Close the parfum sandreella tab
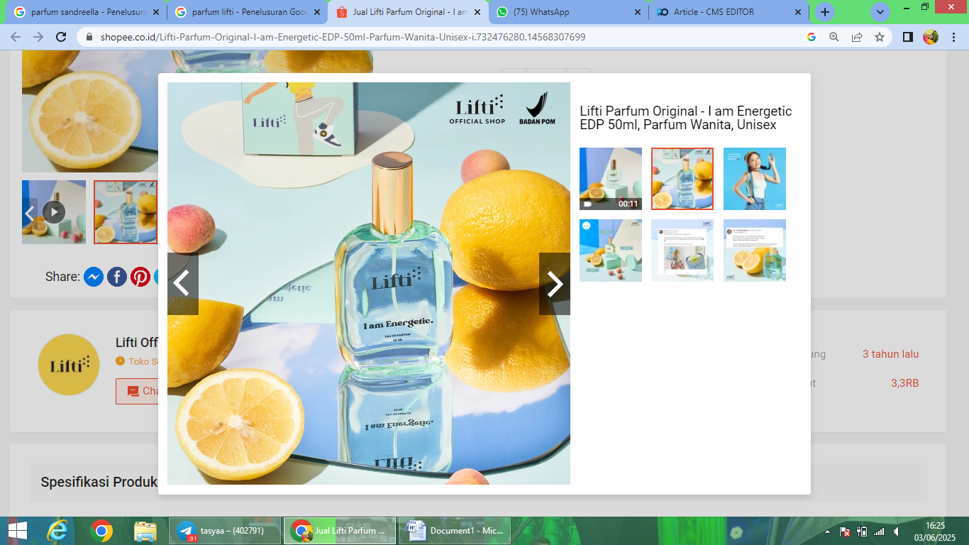The width and height of the screenshot is (969, 545). point(156,12)
